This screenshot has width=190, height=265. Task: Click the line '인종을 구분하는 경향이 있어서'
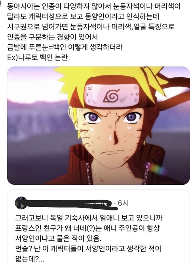pyautogui.click(x=53, y=37)
